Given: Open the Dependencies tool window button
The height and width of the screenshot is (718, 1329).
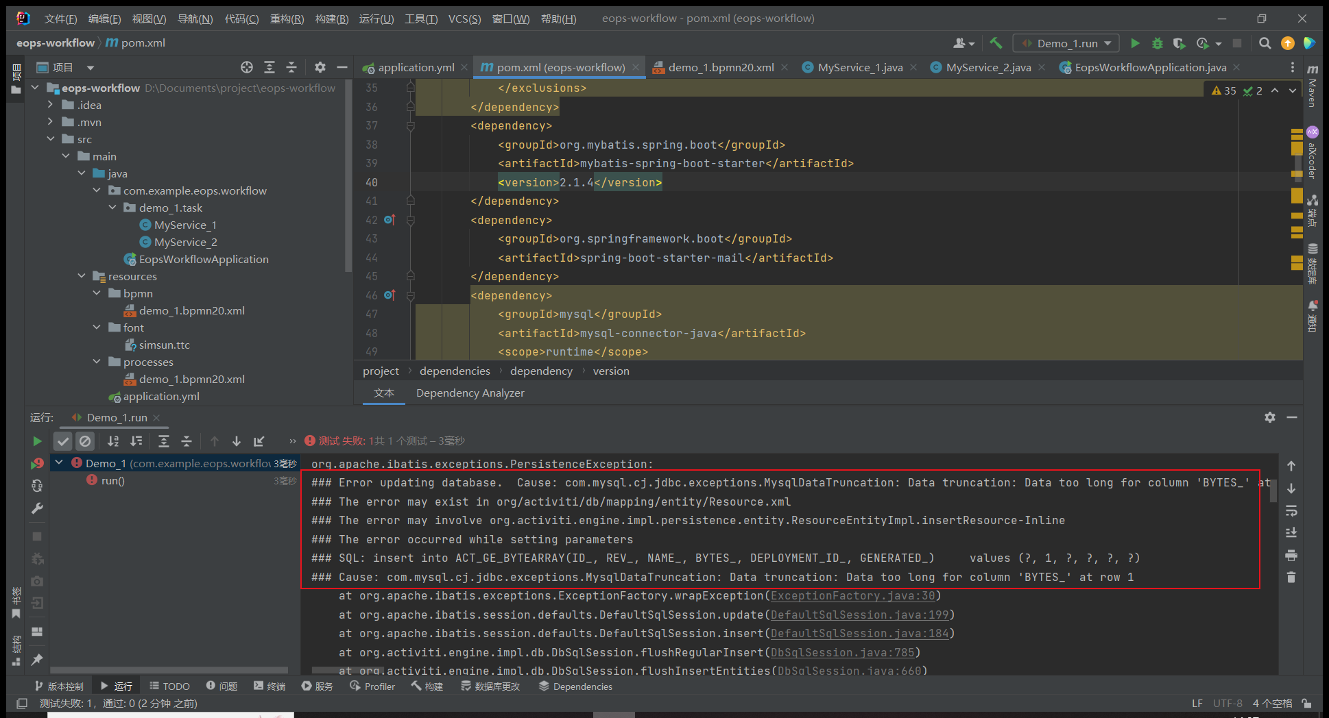Looking at the screenshot, I should point(575,686).
